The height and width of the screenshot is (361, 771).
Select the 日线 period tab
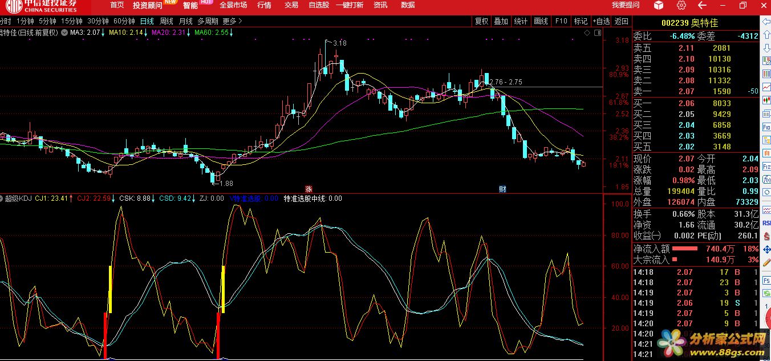147,21
